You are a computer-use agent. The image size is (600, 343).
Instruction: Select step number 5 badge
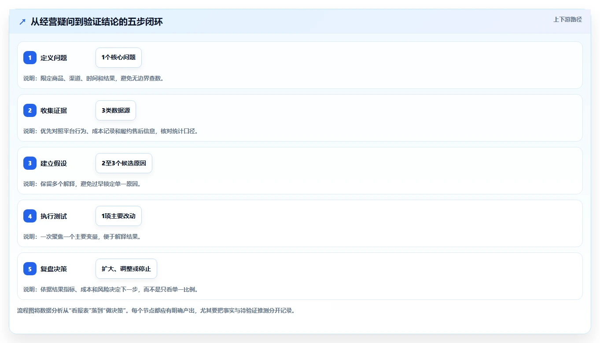30,269
